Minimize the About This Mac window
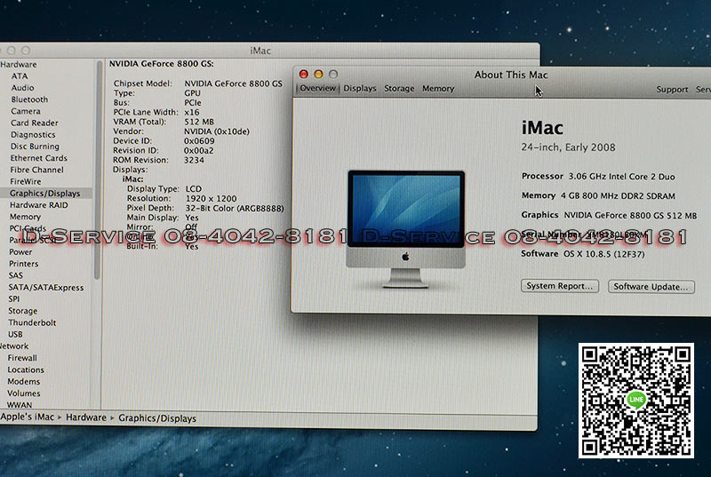Screen dimensions: 711x477 point(318,74)
